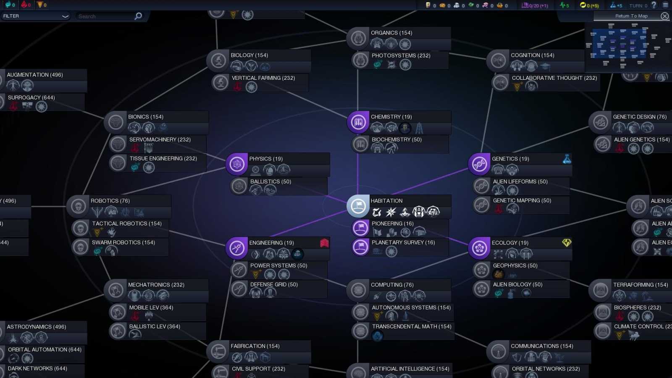Image resolution: width=672 pixels, height=378 pixels.
Task: Select the Mechatronics tech node icon
Action: [x=115, y=290]
